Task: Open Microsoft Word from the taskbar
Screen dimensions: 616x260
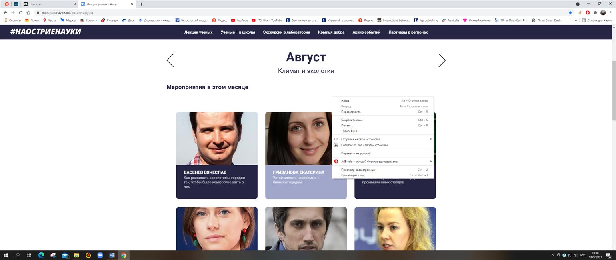Action: (112, 255)
